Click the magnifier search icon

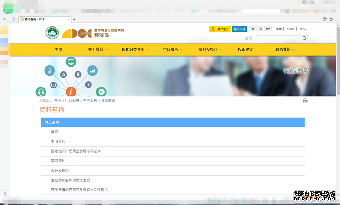[304, 38]
